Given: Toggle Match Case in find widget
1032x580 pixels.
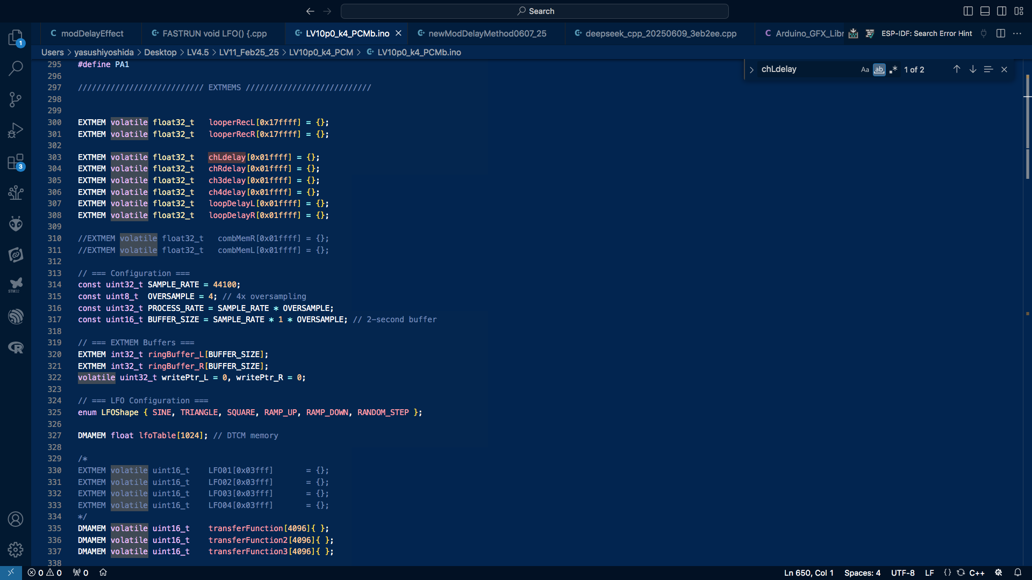Looking at the screenshot, I should 864,70.
